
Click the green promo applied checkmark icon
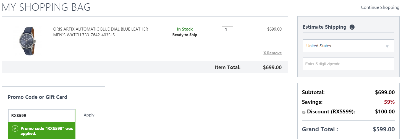pyautogui.click(x=15, y=129)
